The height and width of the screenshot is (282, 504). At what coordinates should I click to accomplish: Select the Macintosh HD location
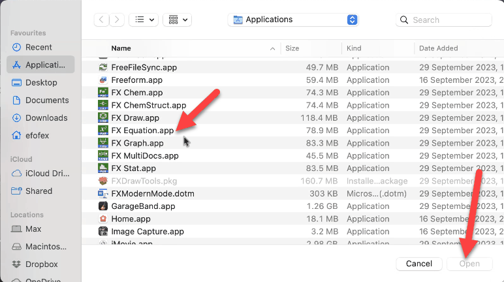[x=40, y=247]
